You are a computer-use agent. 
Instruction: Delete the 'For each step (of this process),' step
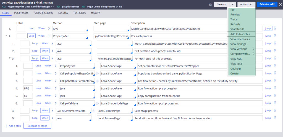coord(275,58)
